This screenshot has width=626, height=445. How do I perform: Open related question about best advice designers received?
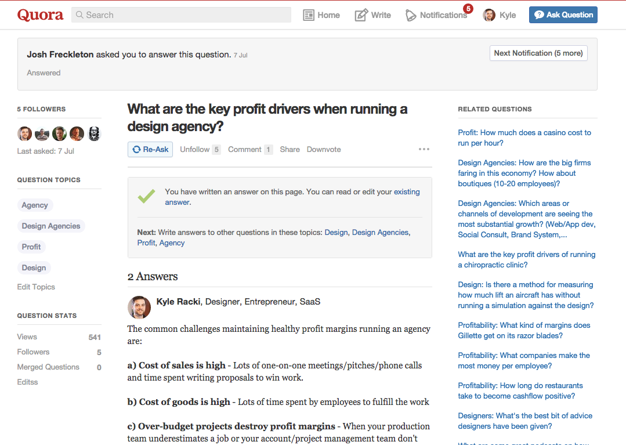click(x=525, y=421)
